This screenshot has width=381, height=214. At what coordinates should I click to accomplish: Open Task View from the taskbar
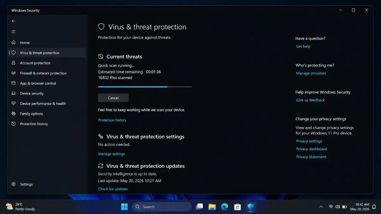(x=199, y=207)
